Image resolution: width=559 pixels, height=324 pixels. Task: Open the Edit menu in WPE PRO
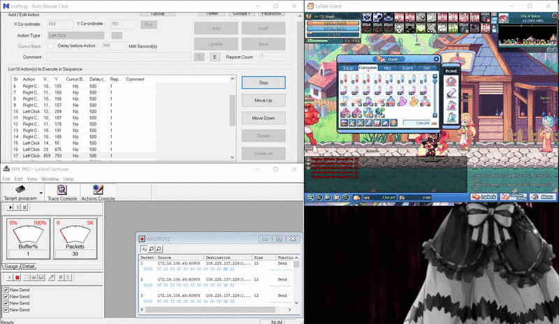(x=18, y=179)
